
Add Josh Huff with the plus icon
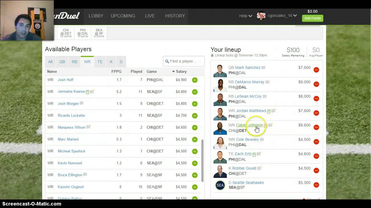tap(195, 80)
